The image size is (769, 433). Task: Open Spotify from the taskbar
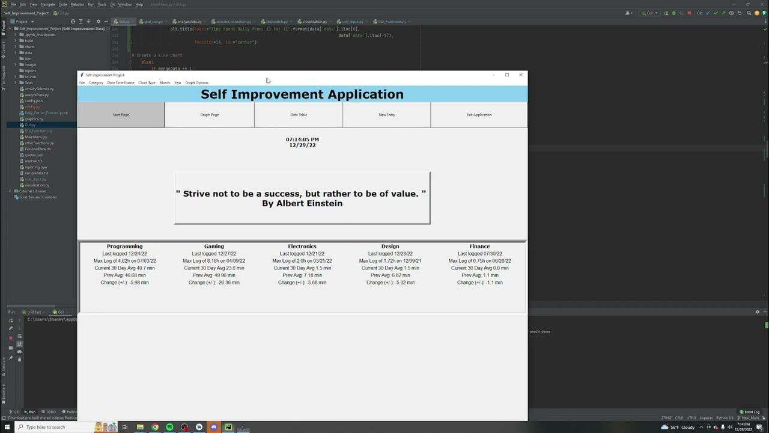point(170,427)
